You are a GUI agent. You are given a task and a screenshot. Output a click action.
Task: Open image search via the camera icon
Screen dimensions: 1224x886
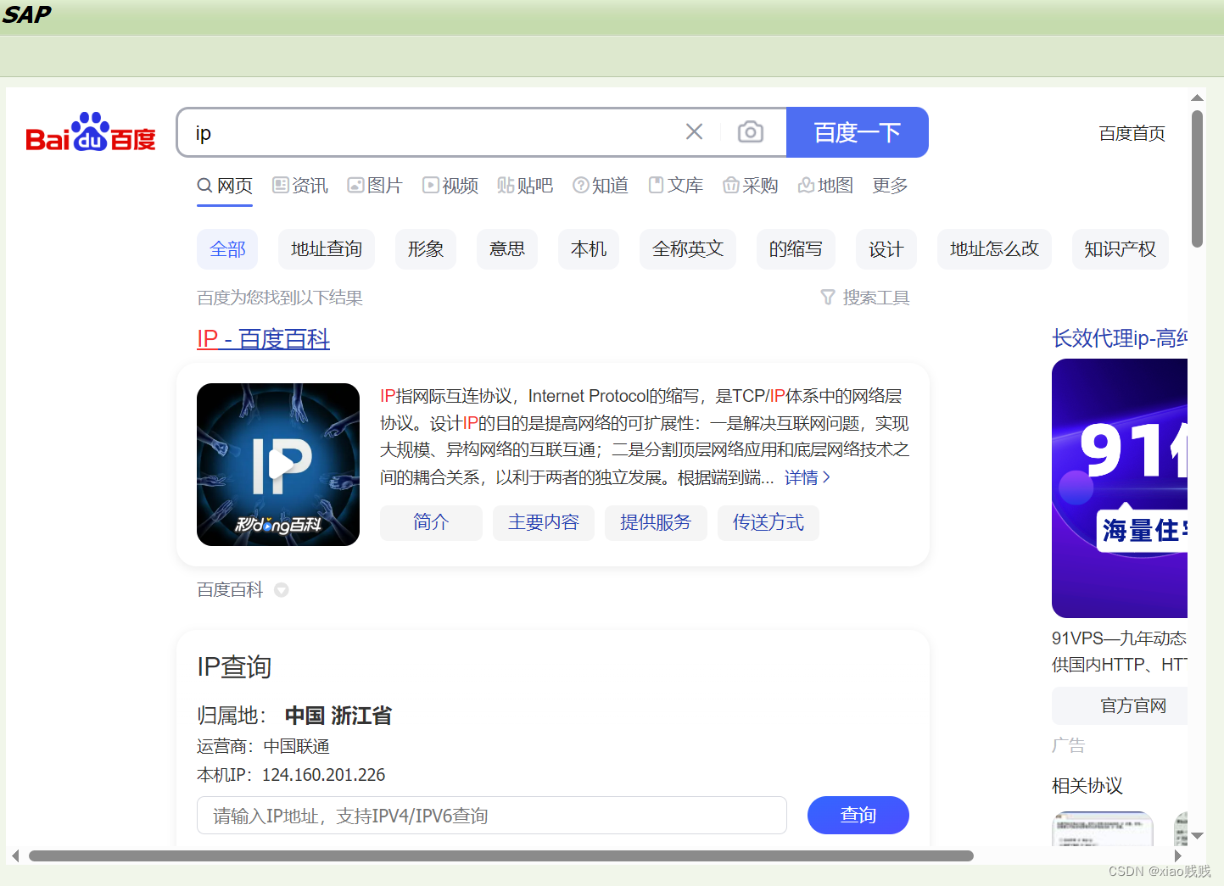coord(750,131)
